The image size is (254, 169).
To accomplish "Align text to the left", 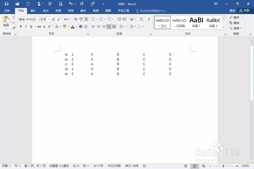I will 93,27.
